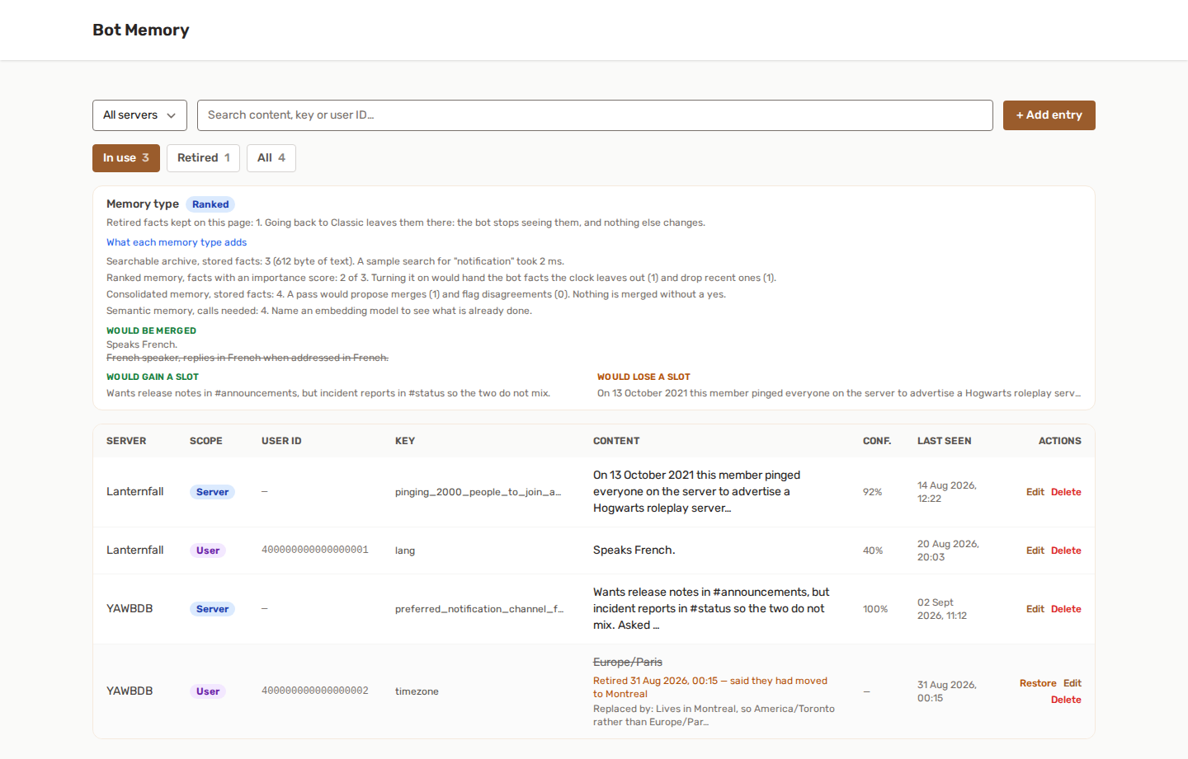Click the 'WOULD LOSE A SLOT' heading

point(643,377)
